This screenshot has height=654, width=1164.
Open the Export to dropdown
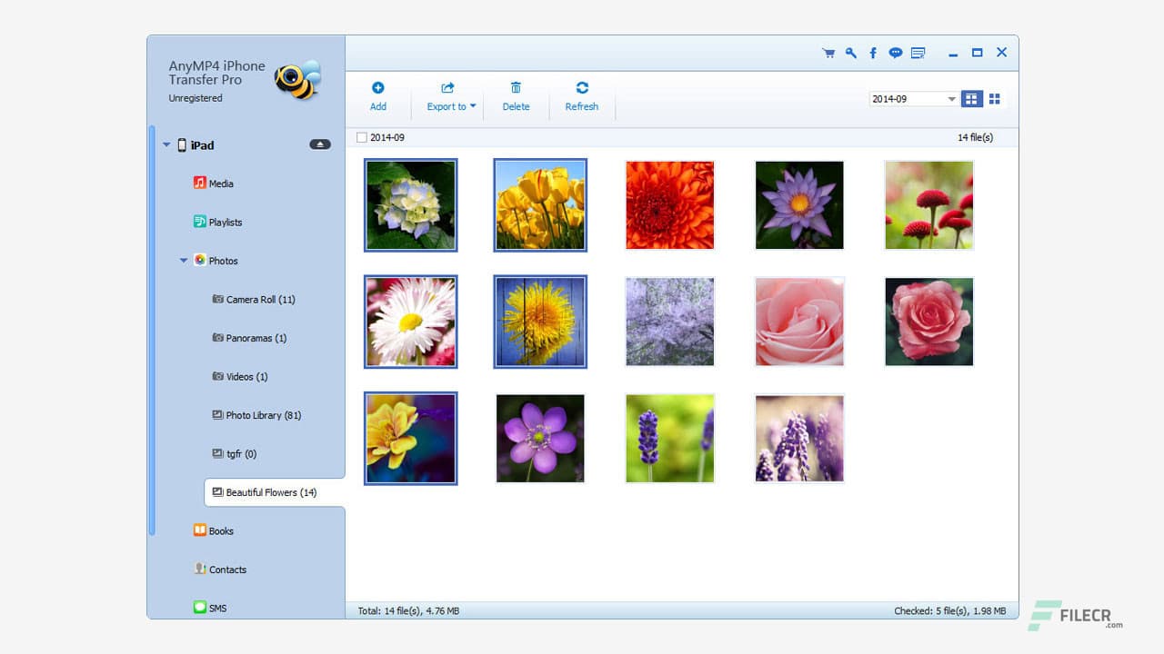coord(447,98)
